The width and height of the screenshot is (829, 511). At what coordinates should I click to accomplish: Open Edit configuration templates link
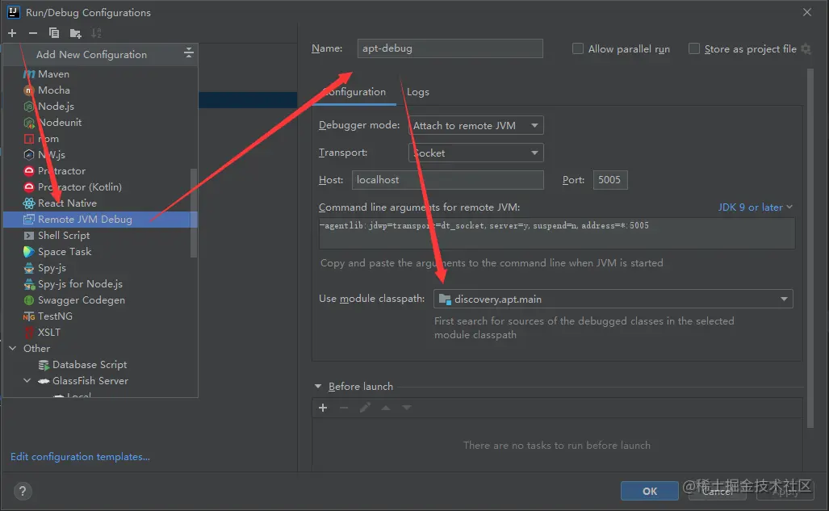pos(80,457)
